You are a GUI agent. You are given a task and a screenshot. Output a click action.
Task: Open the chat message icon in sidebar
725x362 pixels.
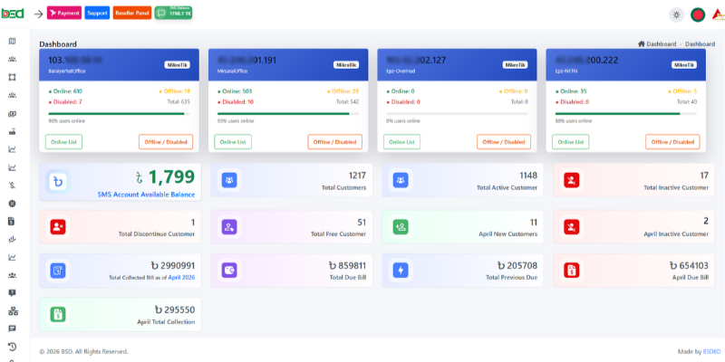[x=12, y=329]
